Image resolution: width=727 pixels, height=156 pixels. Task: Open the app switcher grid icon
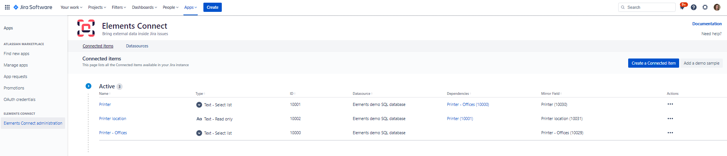[x=7, y=7]
